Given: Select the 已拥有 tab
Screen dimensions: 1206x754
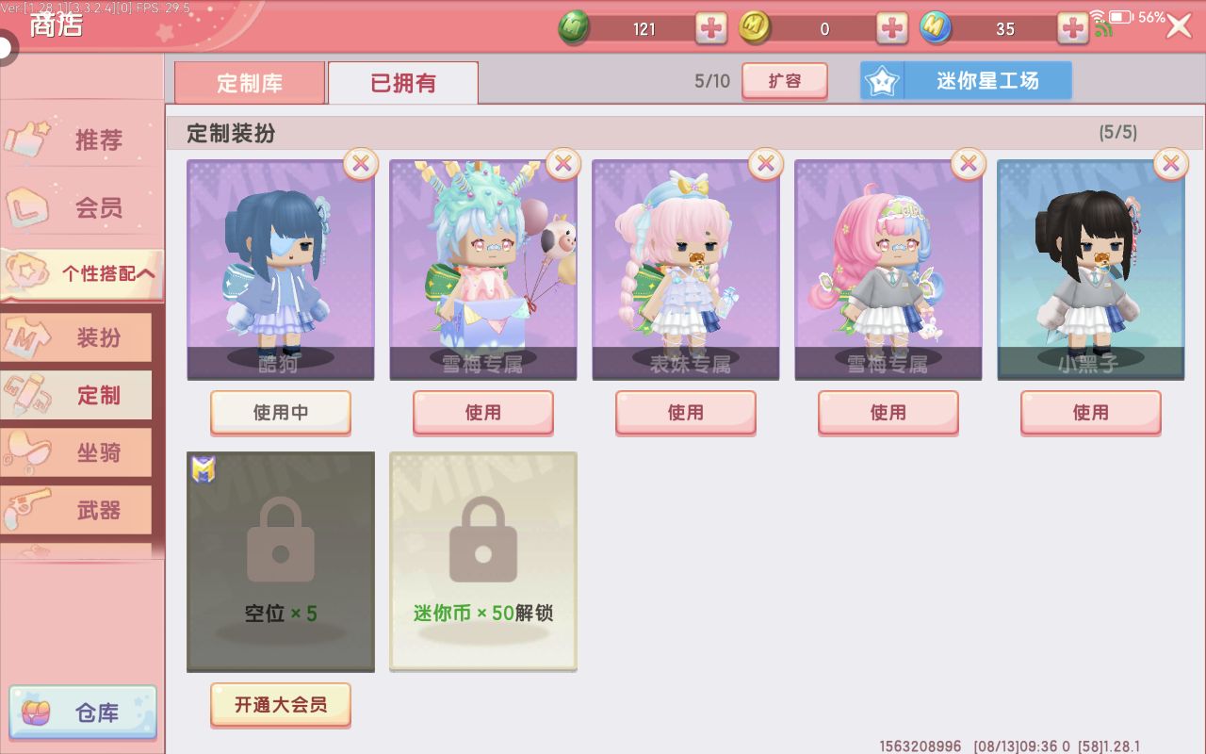Looking at the screenshot, I should (x=403, y=83).
